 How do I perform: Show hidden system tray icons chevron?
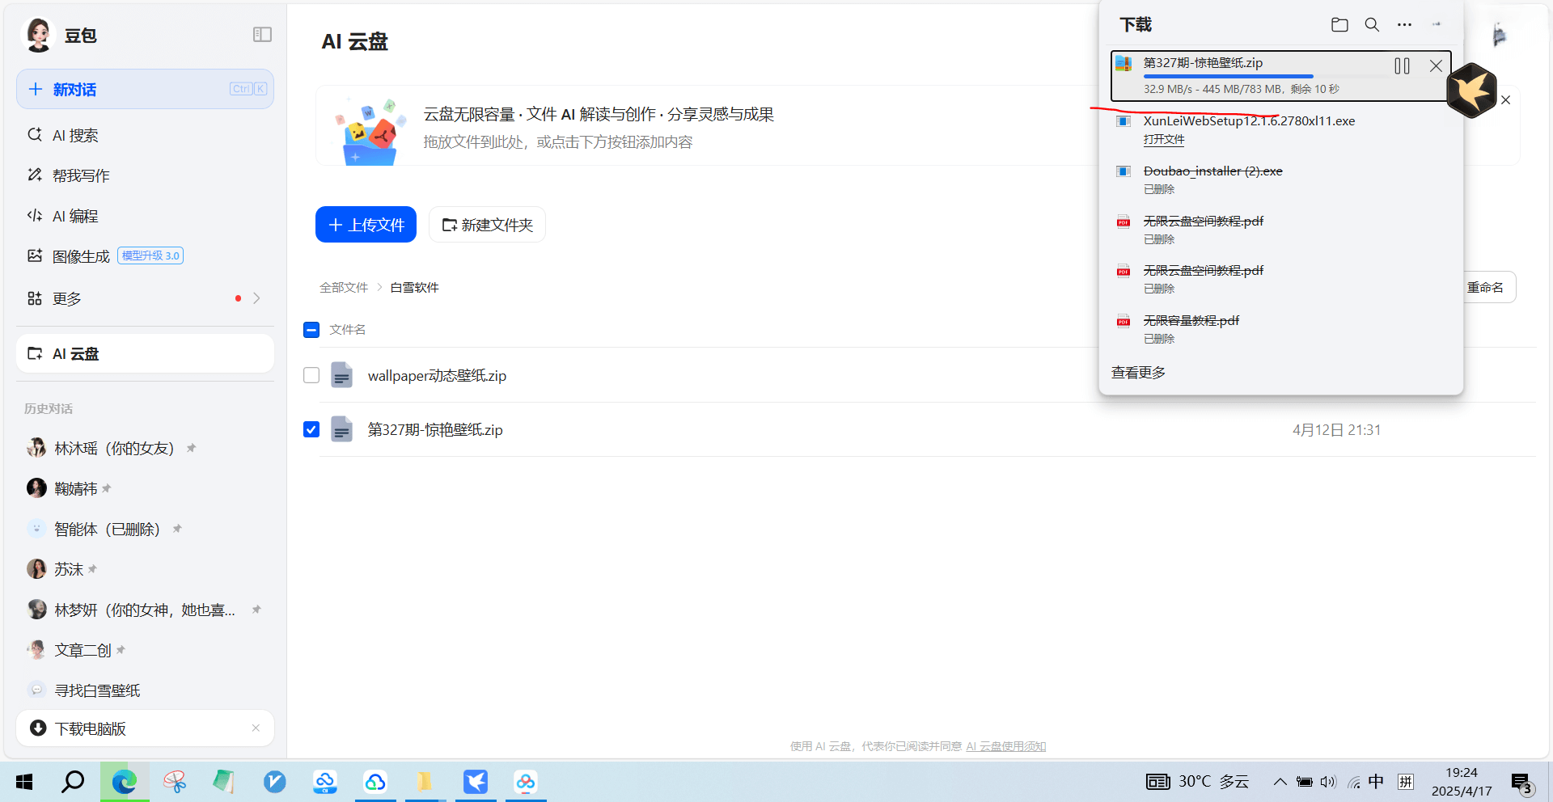pyautogui.click(x=1280, y=782)
